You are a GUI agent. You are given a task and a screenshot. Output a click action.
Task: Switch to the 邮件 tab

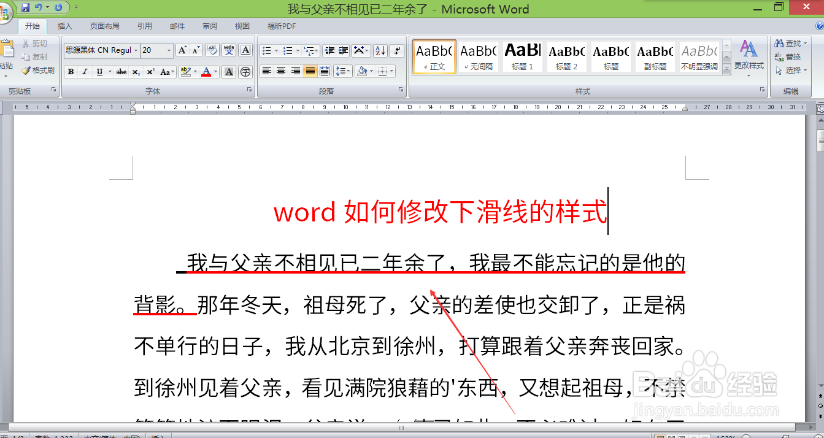pyautogui.click(x=177, y=26)
